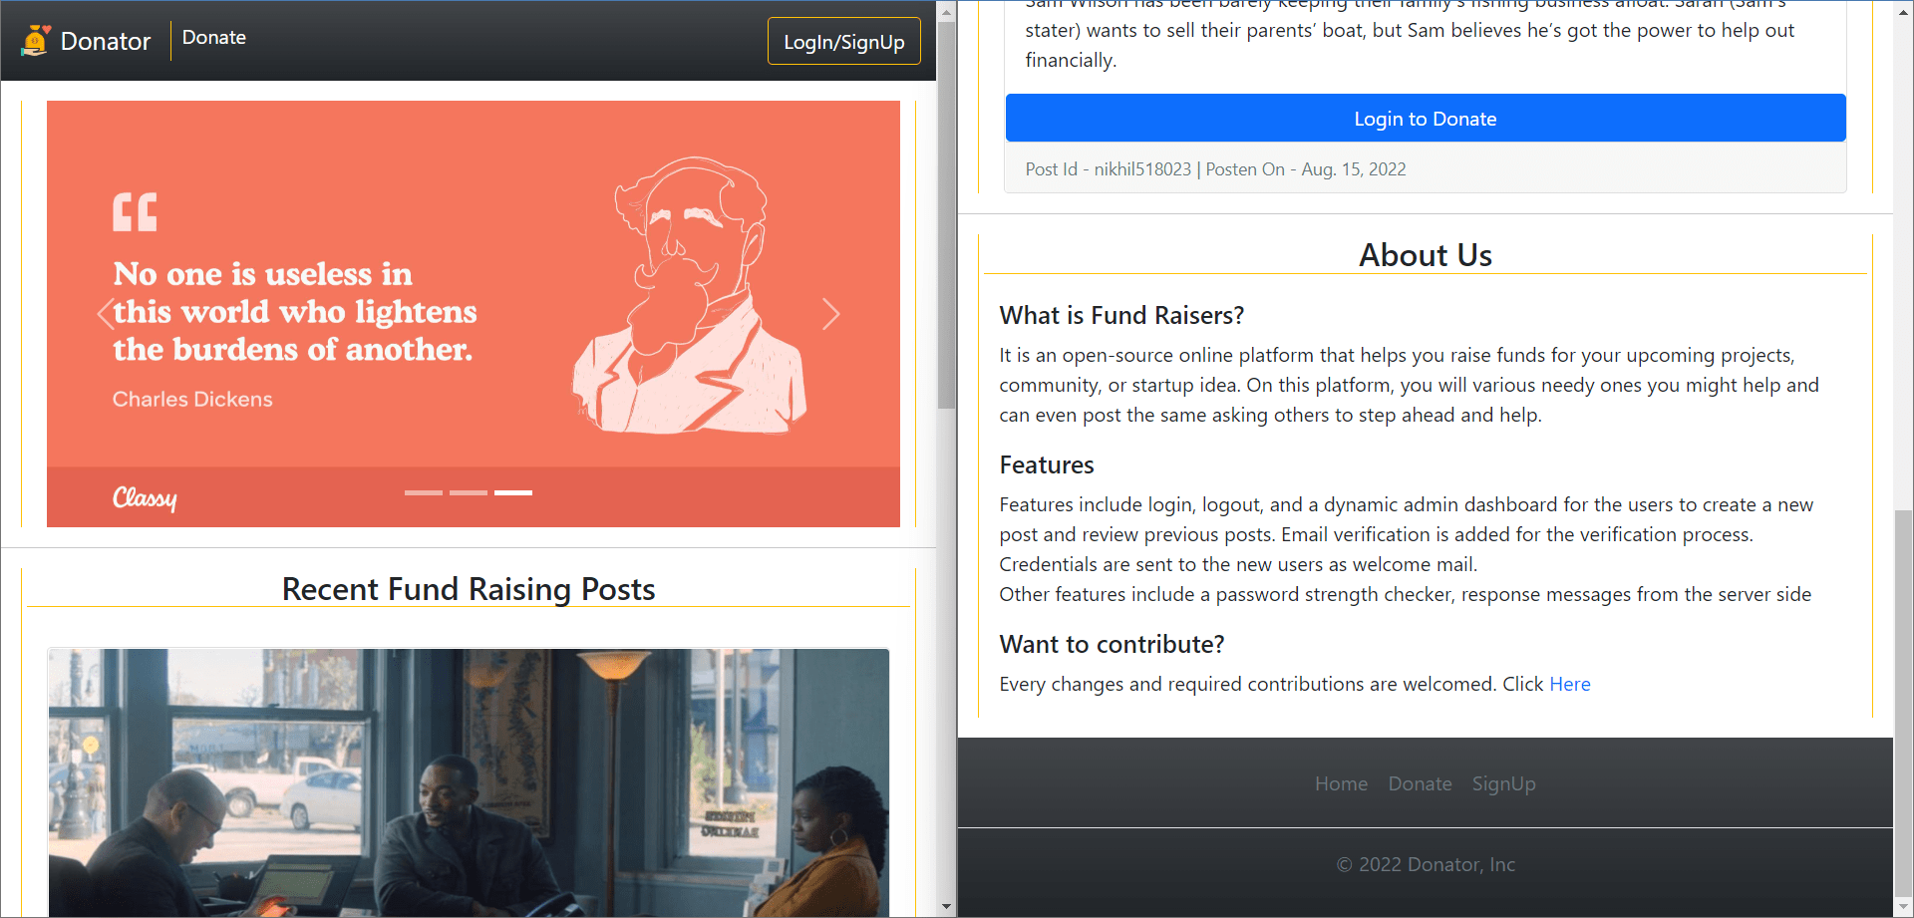Open the Donate navbar item
Image resolution: width=1914 pixels, height=918 pixels.
213,38
